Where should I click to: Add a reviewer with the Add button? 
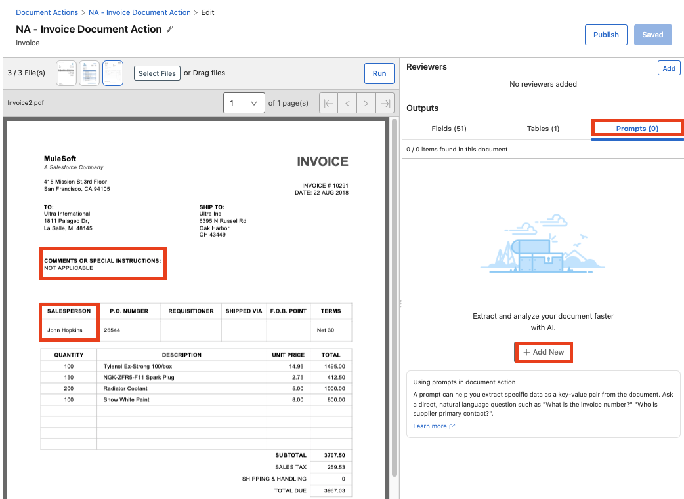coord(669,68)
